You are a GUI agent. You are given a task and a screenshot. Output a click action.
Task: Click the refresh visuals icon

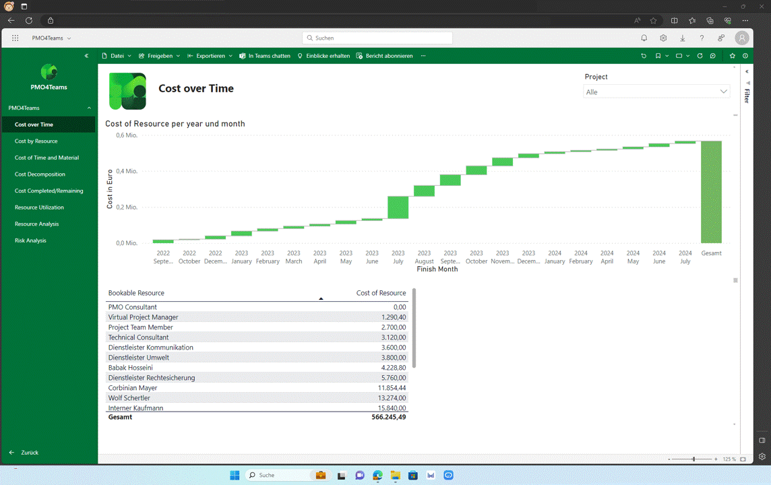tap(700, 56)
